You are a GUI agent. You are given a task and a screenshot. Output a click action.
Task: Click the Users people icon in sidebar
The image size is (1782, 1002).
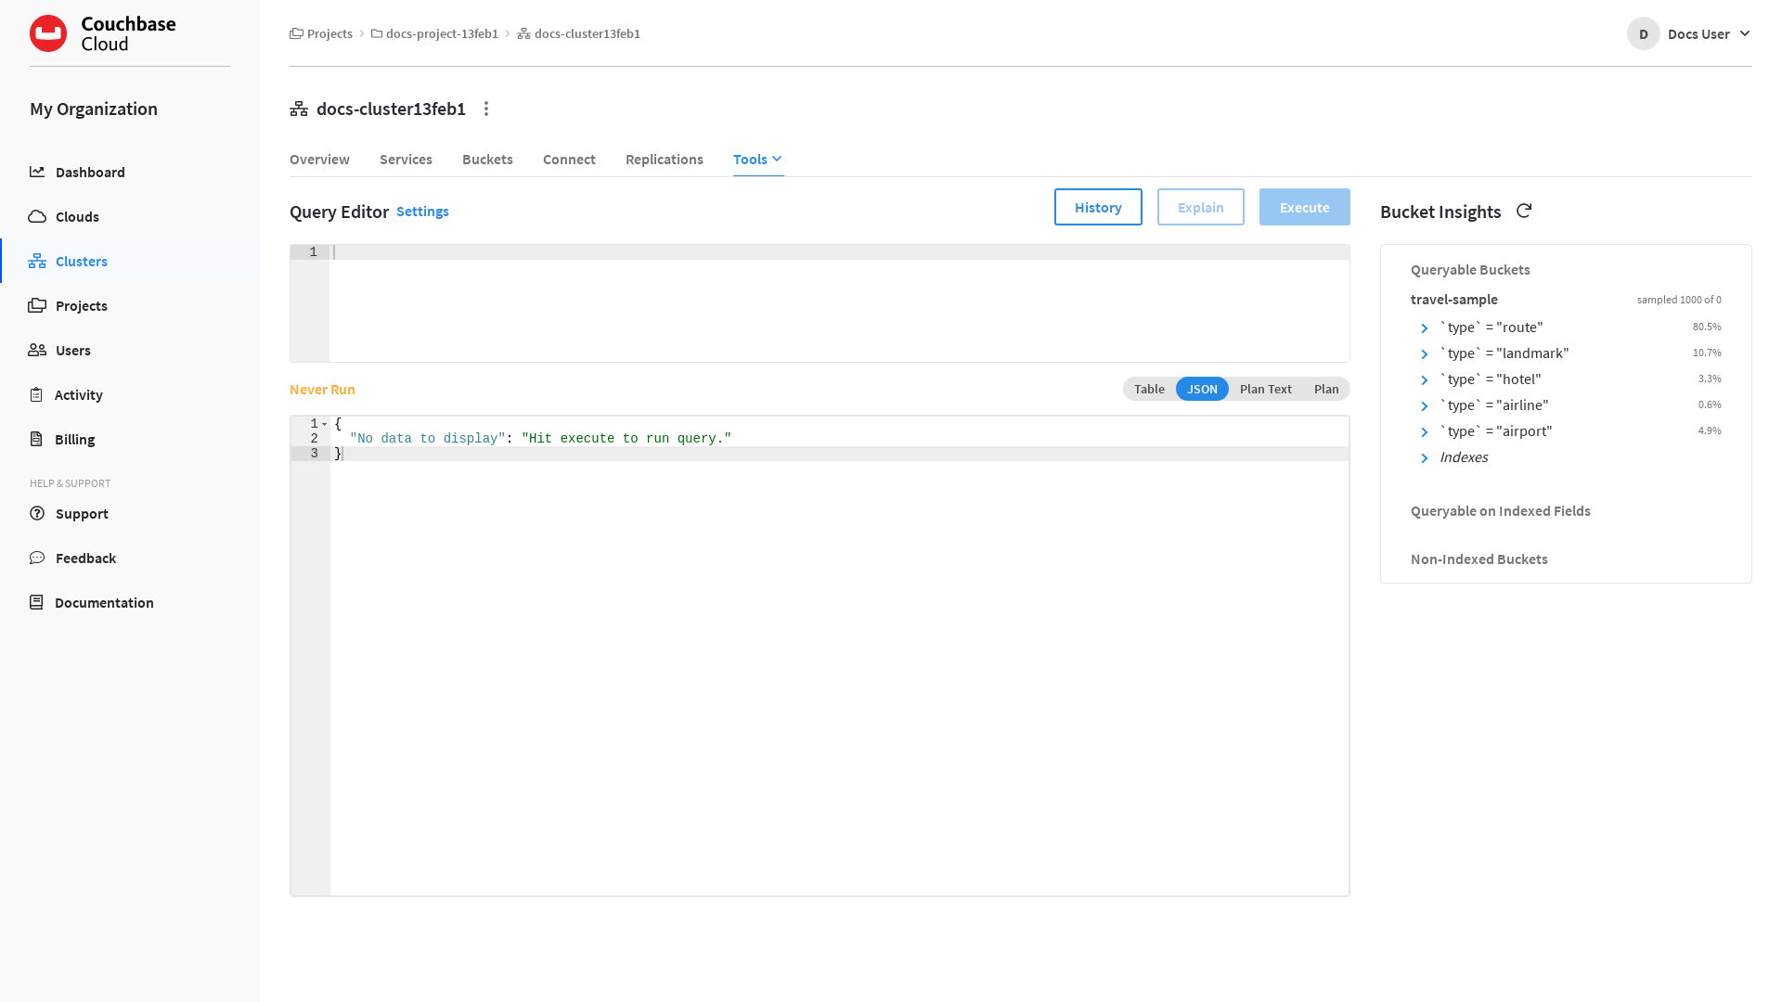(x=37, y=350)
